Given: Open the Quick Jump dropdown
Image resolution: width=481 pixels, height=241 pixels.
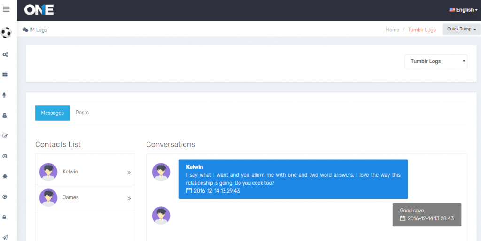Looking at the screenshot, I should pos(461,29).
